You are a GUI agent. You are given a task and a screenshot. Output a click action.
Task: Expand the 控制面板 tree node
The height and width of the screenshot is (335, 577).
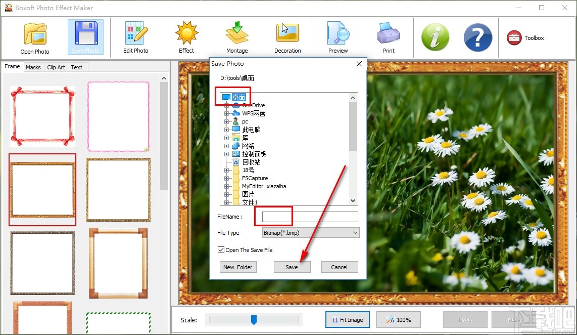point(227,154)
